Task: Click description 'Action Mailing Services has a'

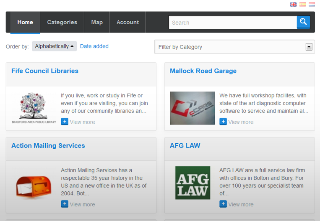Action: [x=96, y=170]
